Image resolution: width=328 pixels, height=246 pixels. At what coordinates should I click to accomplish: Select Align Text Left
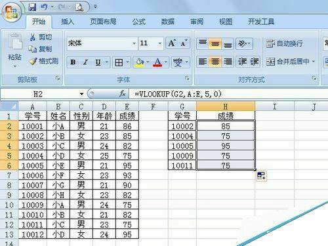(203, 62)
